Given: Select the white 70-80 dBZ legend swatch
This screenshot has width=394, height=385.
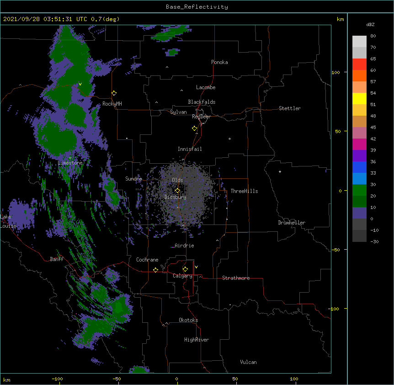Looking at the screenshot, I should click(359, 42).
